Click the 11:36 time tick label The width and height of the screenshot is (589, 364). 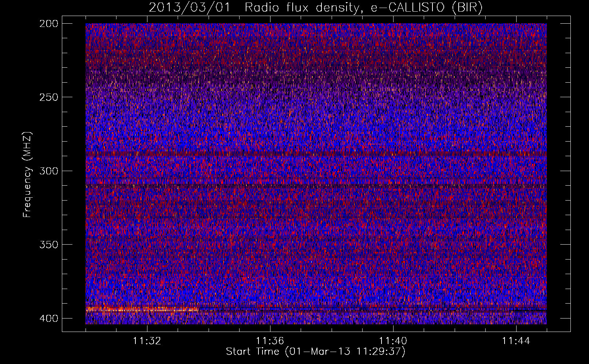click(x=270, y=341)
